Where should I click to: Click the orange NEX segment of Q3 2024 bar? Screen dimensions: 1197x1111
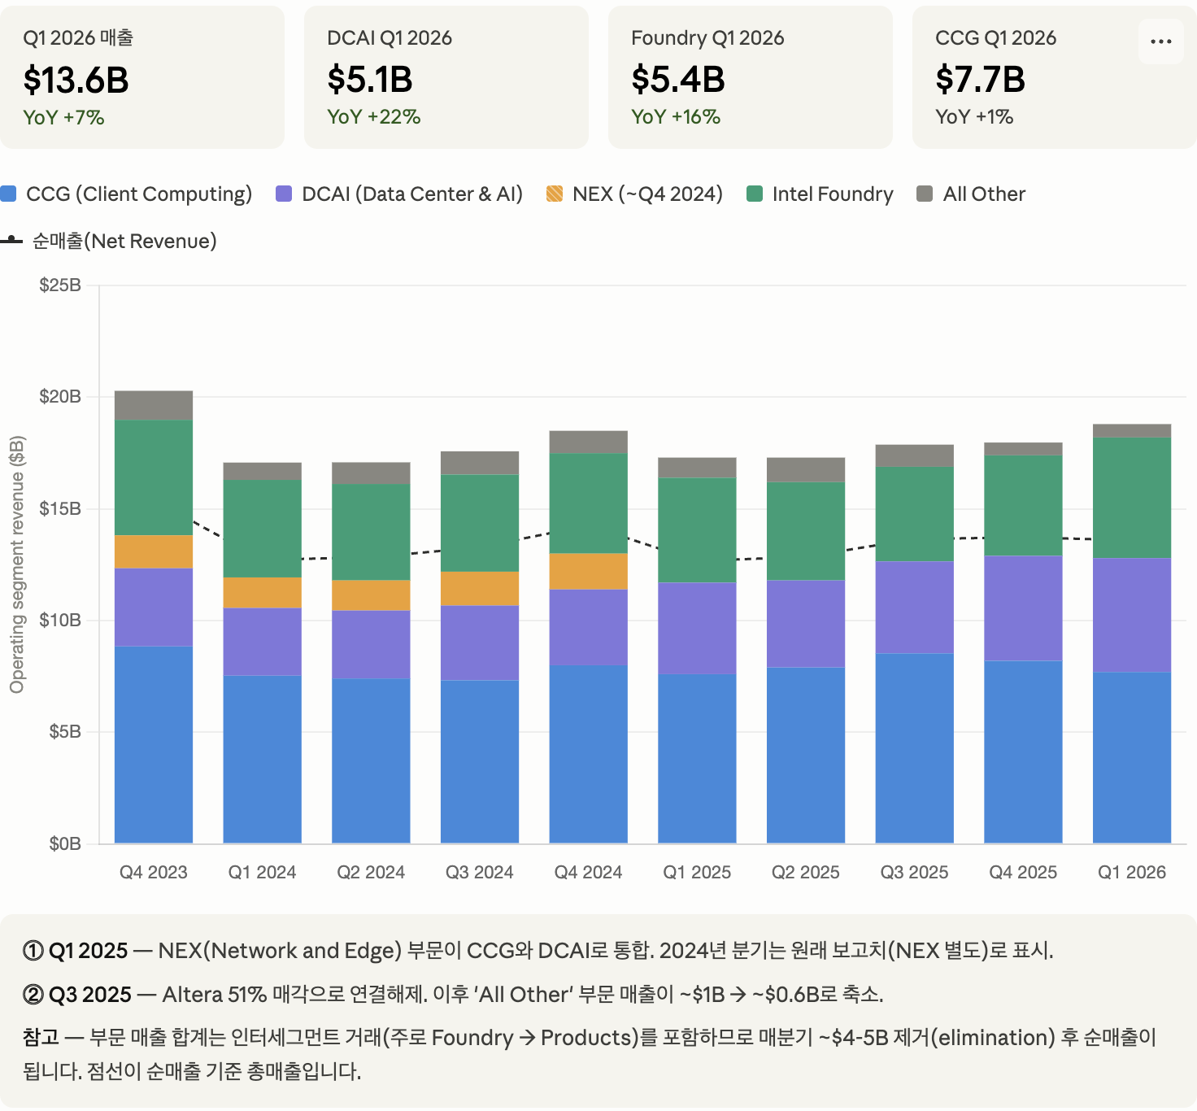pyautogui.click(x=480, y=589)
